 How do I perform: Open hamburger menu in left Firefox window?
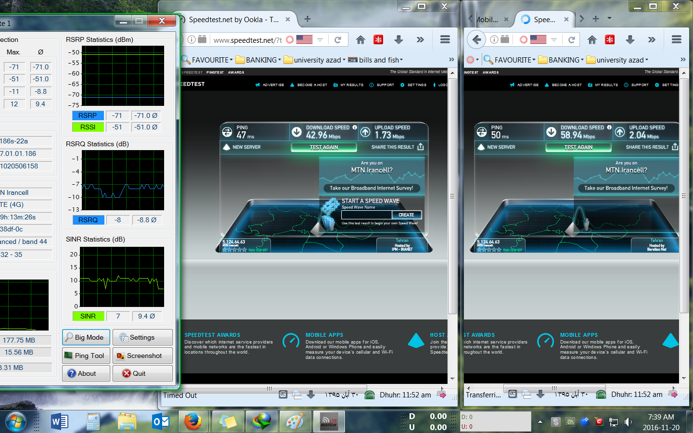tap(445, 40)
